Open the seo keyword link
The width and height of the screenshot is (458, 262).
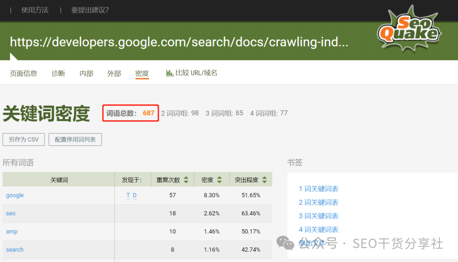coord(11,213)
